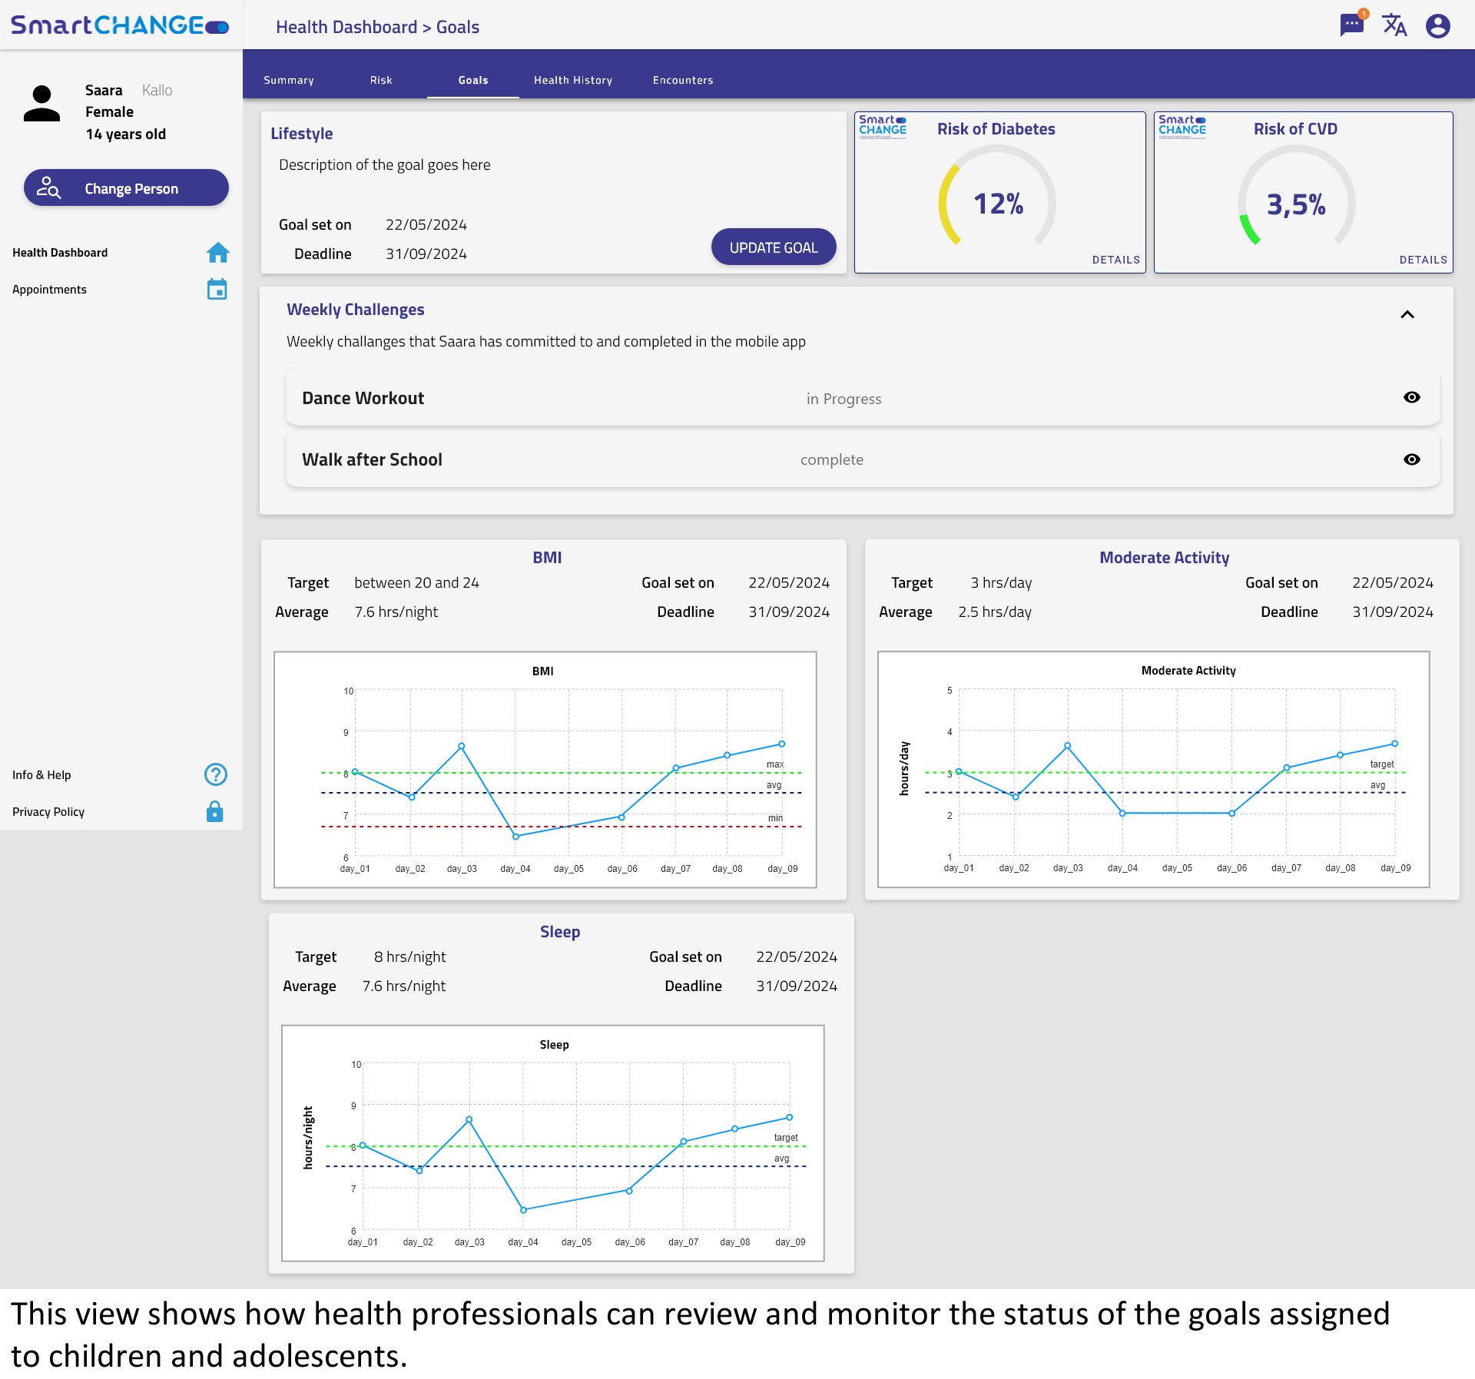This screenshot has height=1379, width=1475.
Task: Open the Privacy Policy lock icon
Action: [215, 812]
